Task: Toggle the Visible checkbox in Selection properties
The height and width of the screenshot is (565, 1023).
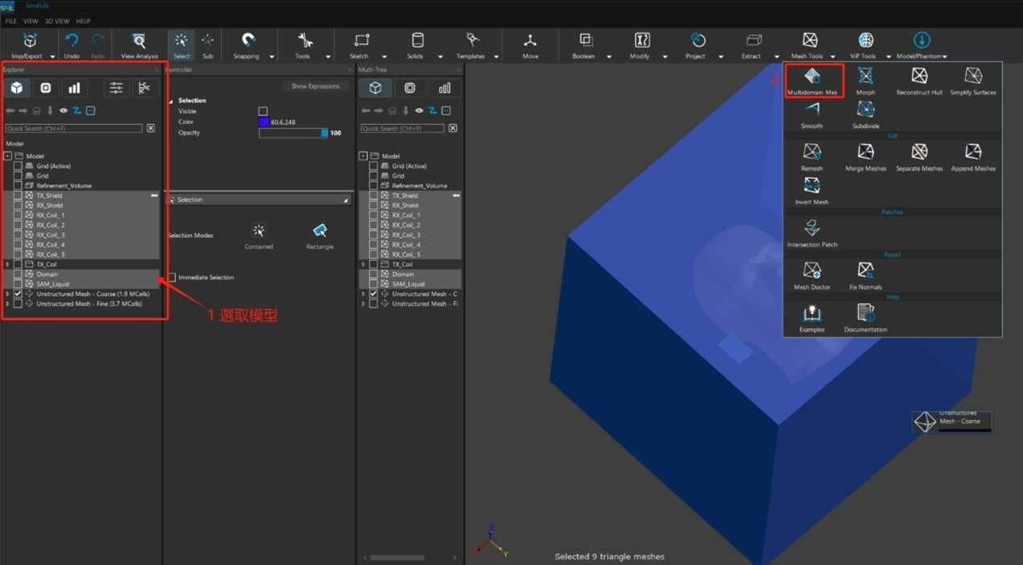Action: (263, 111)
